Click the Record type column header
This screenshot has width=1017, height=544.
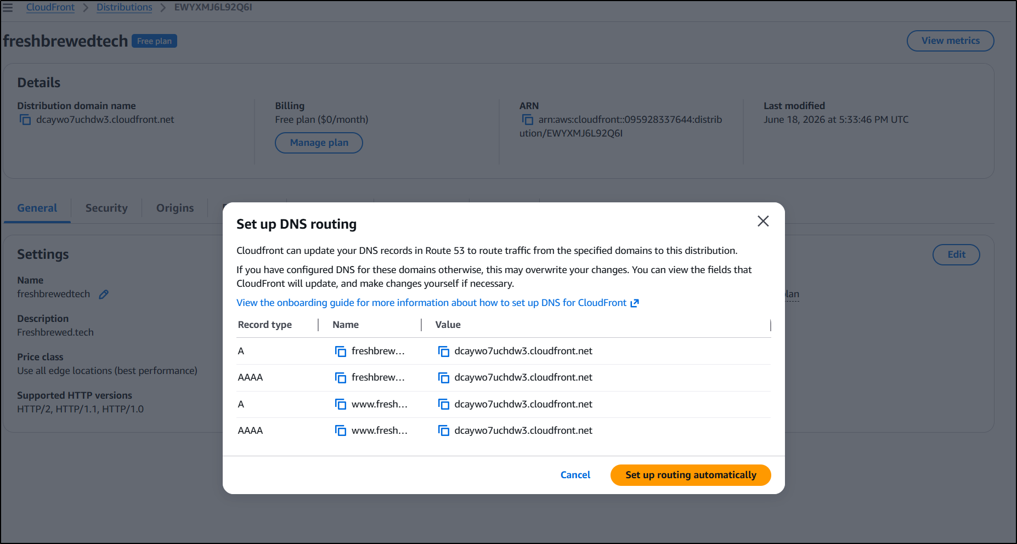pos(265,325)
